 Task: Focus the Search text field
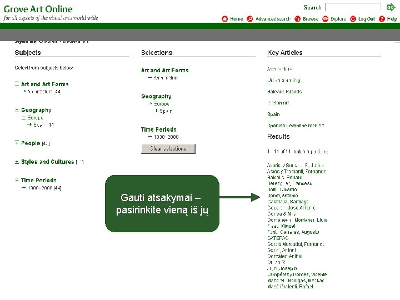353,7
